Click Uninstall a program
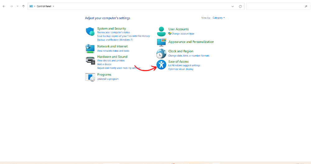Screen dimensions: 311x164 [108, 79]
